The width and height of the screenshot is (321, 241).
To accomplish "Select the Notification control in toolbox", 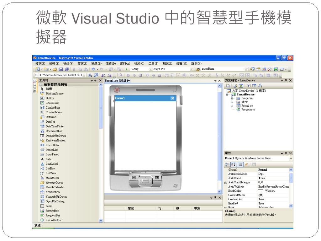I will pos(50,192).
